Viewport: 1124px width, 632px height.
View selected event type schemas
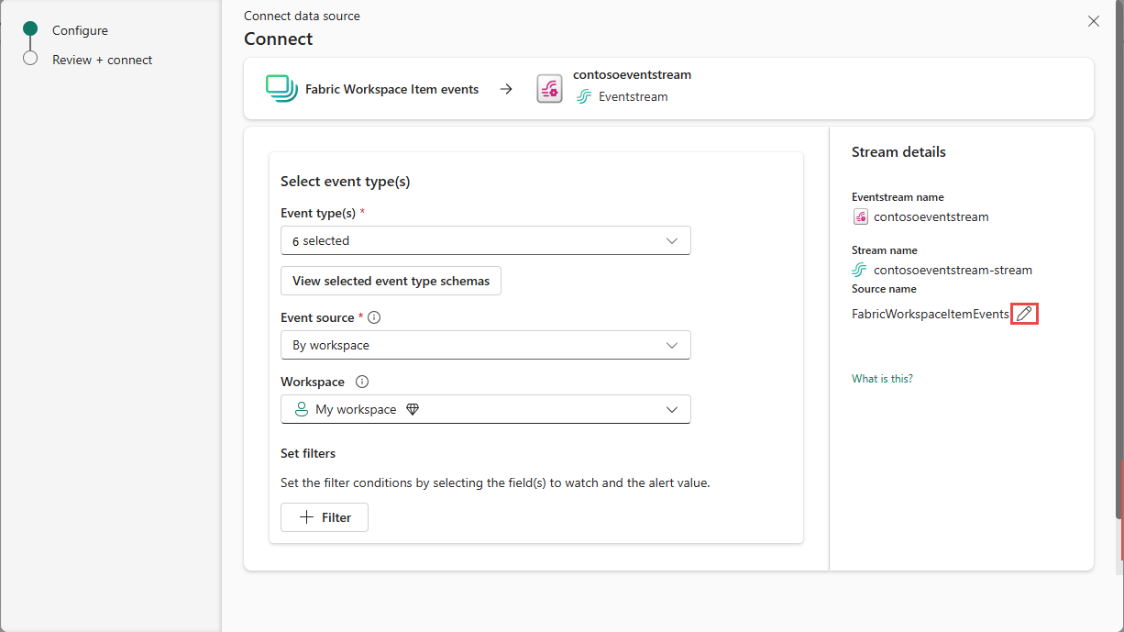(x=391, y=281)
